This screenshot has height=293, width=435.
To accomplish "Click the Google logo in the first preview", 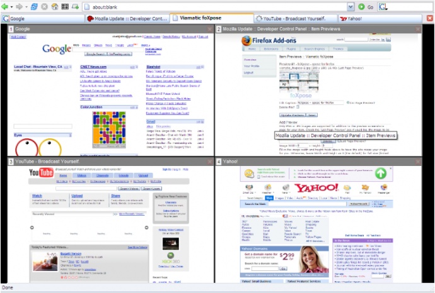I will (57, 49).
